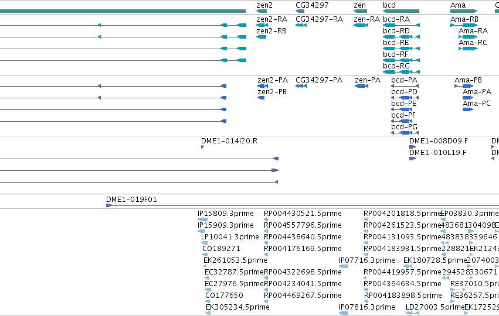Viewport: 499px width, 316px height.
Task: Click EST EC32787.5prime
Action: (x=207, y=278)
